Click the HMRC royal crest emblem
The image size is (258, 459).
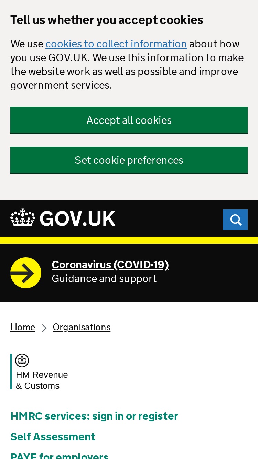22,361
